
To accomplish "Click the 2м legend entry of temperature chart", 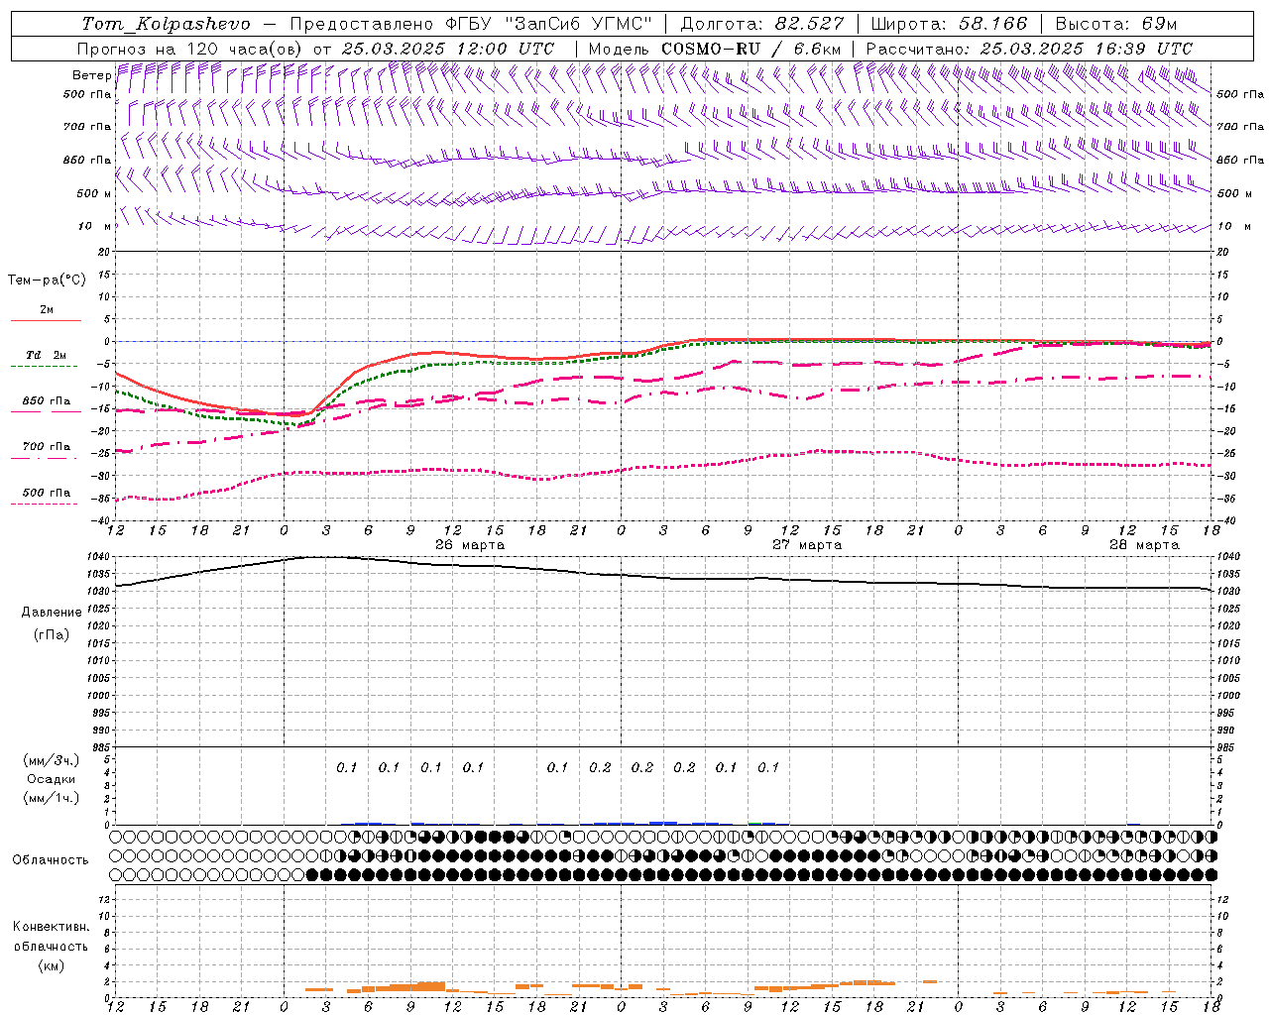I will click(x=47, y=310).
